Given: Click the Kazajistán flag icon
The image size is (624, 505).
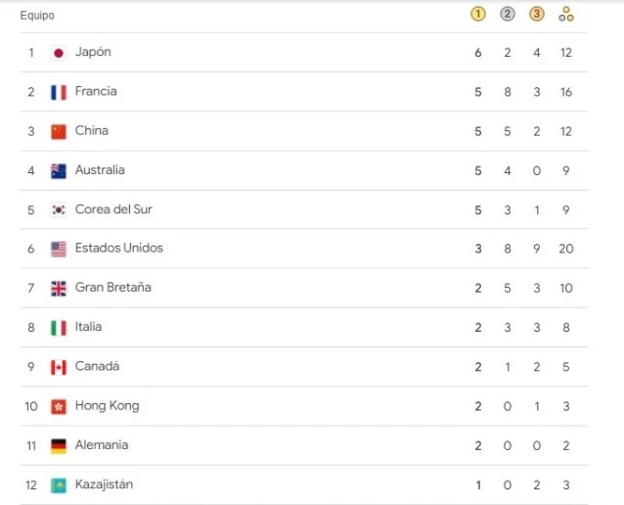Looking at the screenshot, I should [59, 484].
